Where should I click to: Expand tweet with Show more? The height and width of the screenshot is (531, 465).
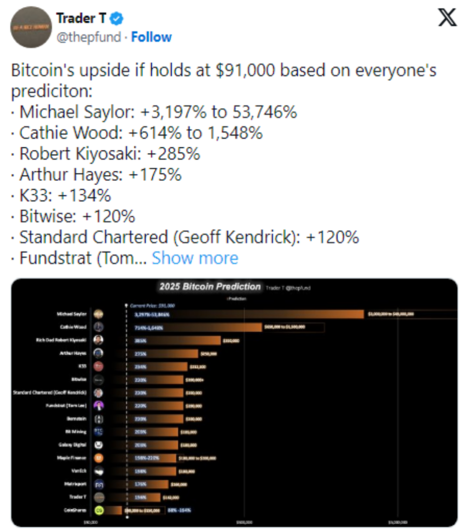[195, 258]
